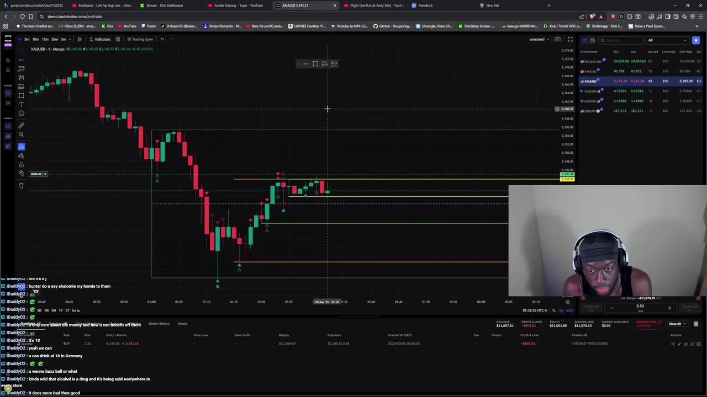Take a chart snapshot with camera icon
The width and height of the screenshot is (707, 397).
pos(557,39)
